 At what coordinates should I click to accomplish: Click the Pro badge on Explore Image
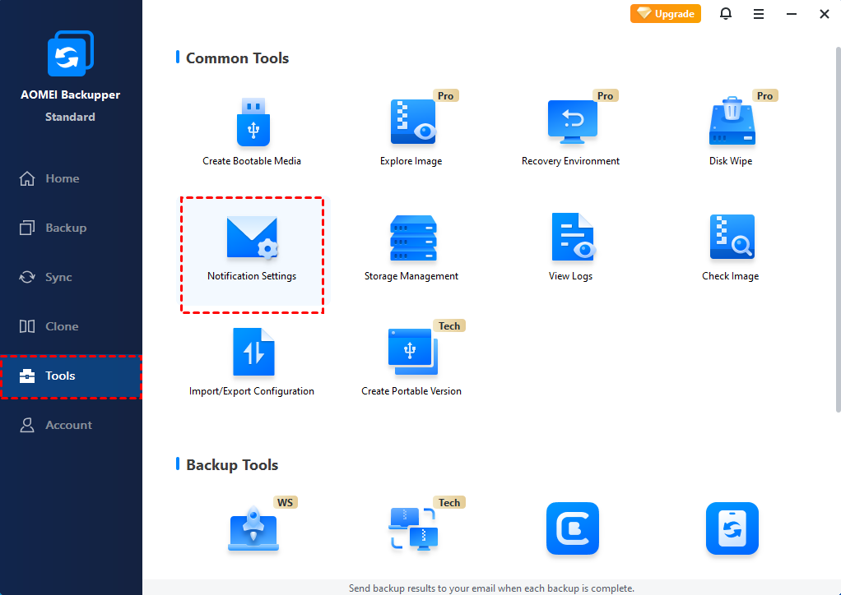(x=445, y=96)
